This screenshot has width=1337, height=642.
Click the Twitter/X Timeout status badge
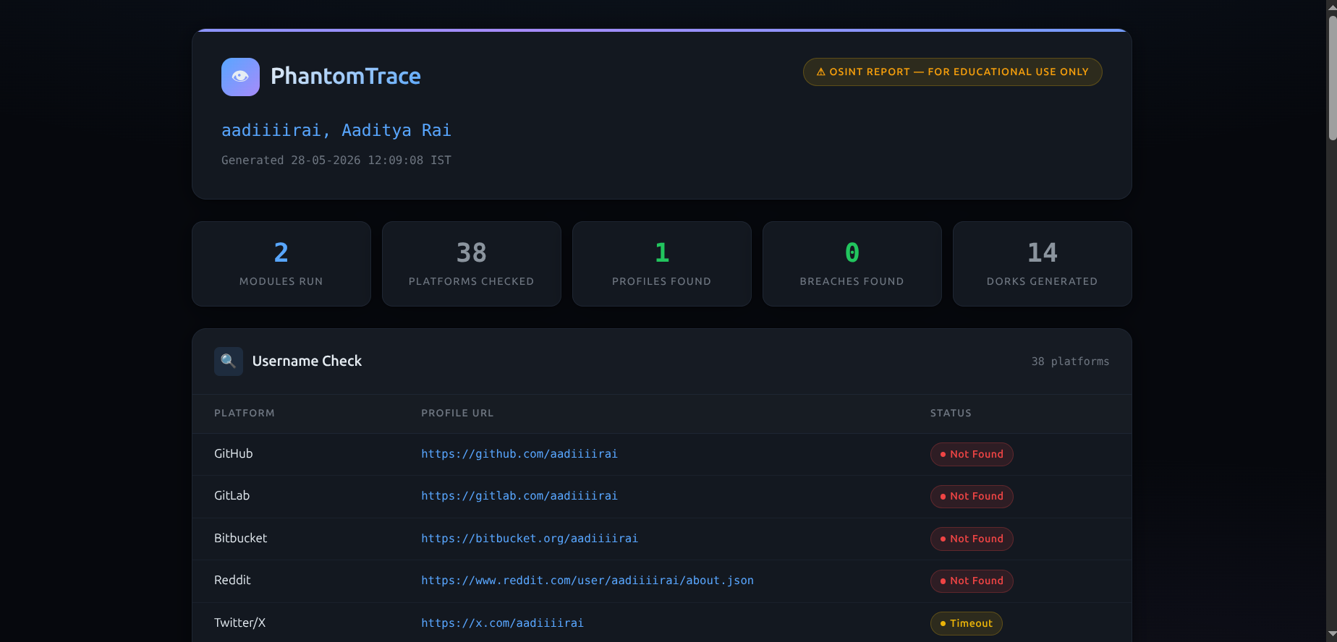967,623
